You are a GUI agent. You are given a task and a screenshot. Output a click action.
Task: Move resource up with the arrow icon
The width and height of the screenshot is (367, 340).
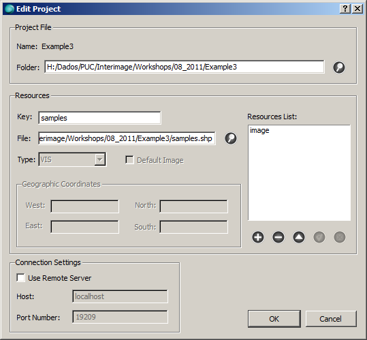[299, 237]
